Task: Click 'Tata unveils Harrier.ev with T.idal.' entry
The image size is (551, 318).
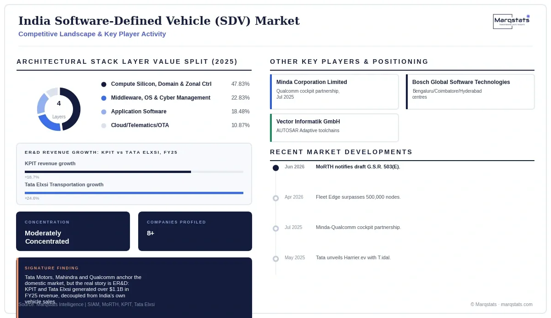Action: [x=353, y=257]
